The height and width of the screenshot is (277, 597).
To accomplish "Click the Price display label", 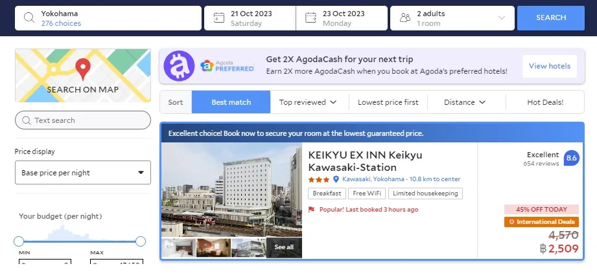I will pyautogui.click(x=34, y=151).
